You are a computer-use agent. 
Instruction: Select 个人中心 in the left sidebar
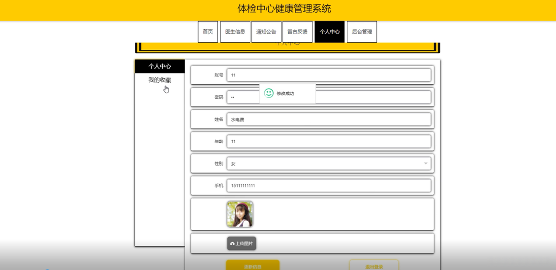(x=160, y=66)
